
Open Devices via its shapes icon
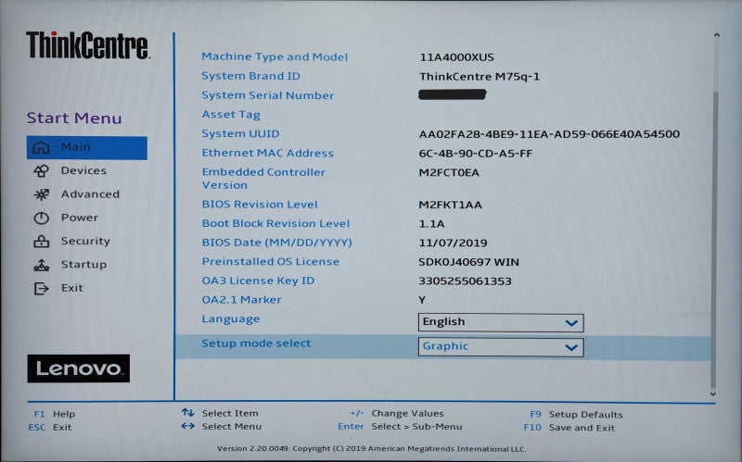pos(41,171)
